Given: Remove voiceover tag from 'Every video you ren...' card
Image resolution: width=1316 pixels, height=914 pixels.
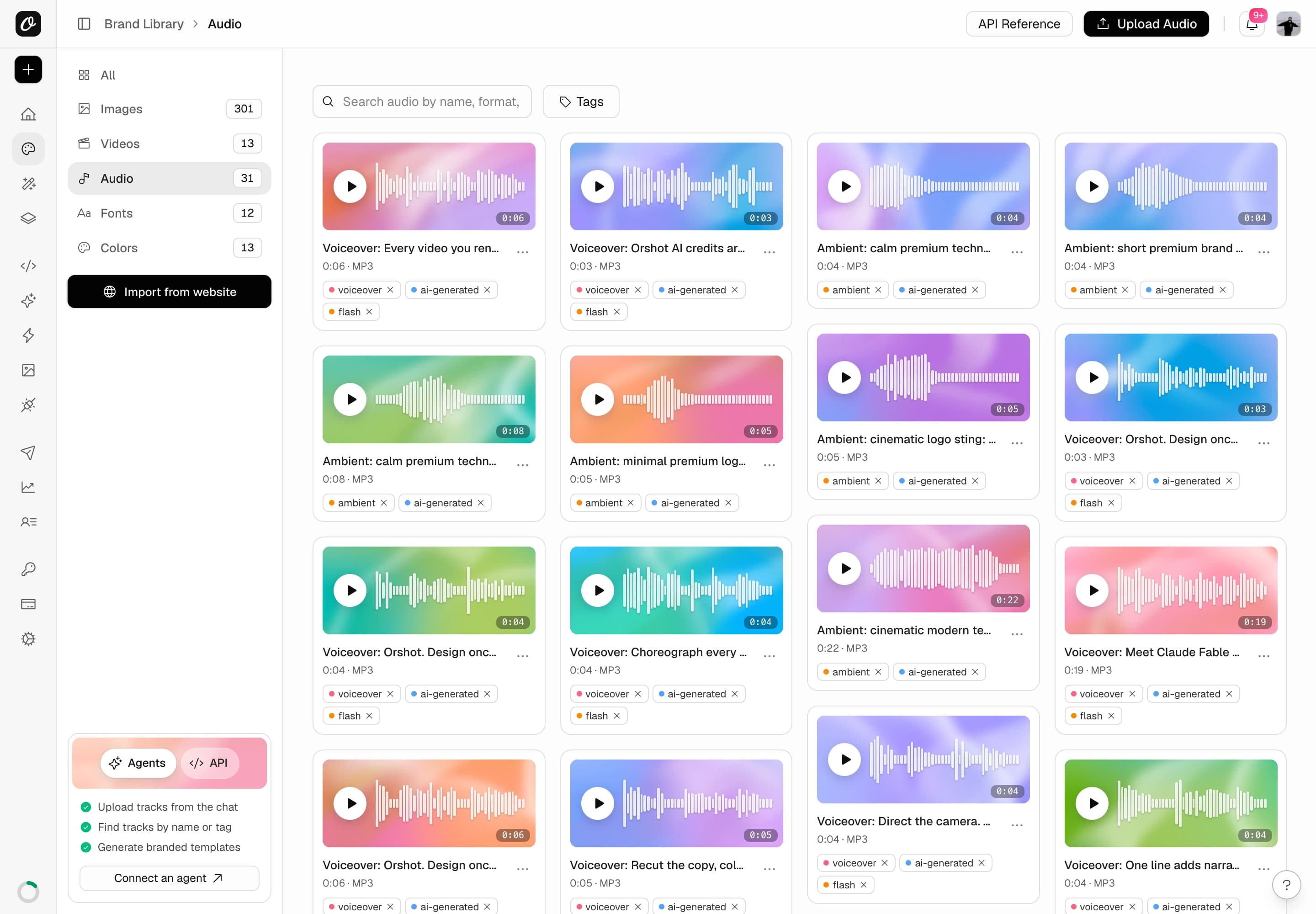Looking at the screenshot, I should click(x=390, y=290).
